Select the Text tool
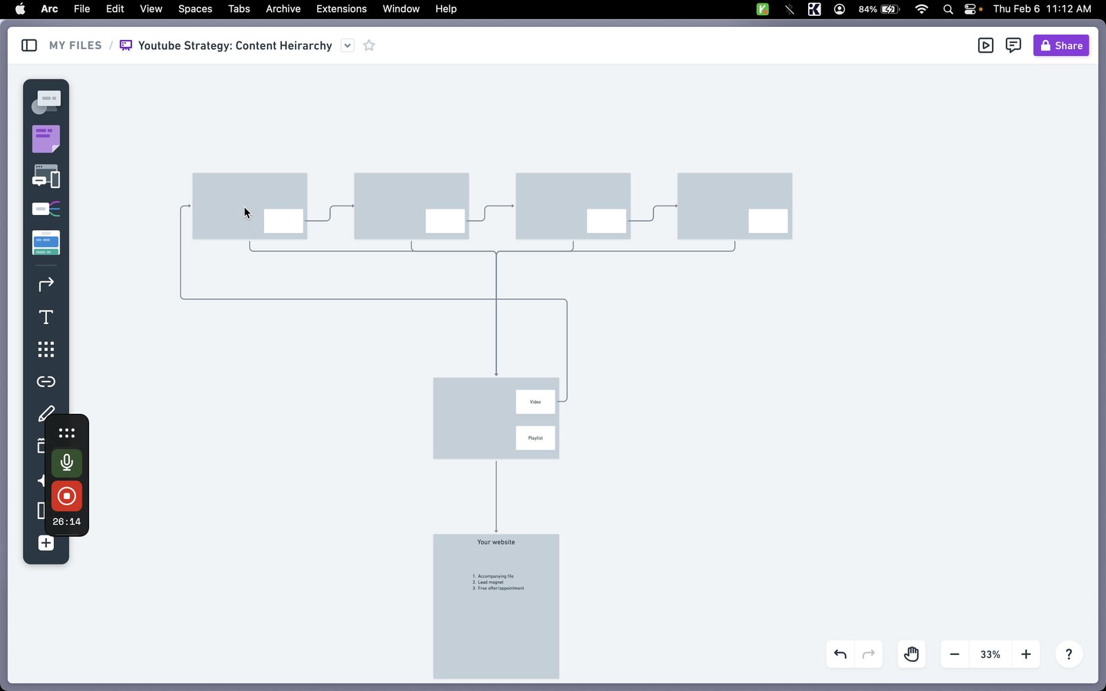 [x=46, y=317]
